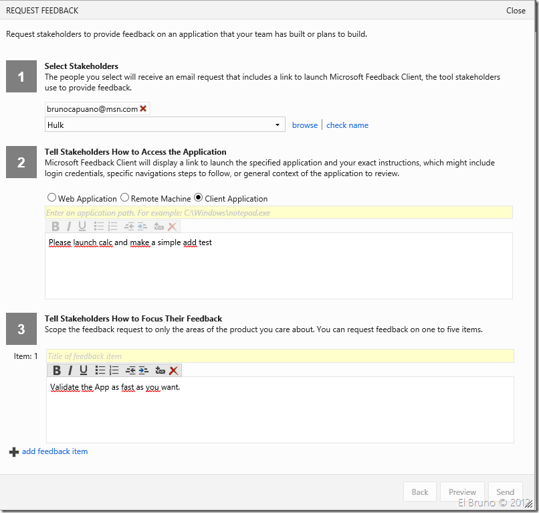Image resolution: width=539 pixels, height=513 pixels.
Task: Click the check name link
Action: tap(347, 125)
